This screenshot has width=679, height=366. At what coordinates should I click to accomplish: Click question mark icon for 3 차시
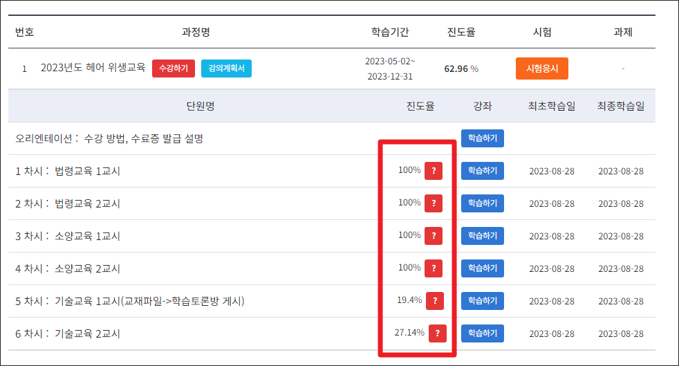(434, 236)
